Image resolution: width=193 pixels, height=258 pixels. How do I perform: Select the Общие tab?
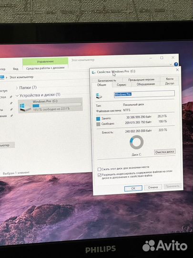coord(102,85)
